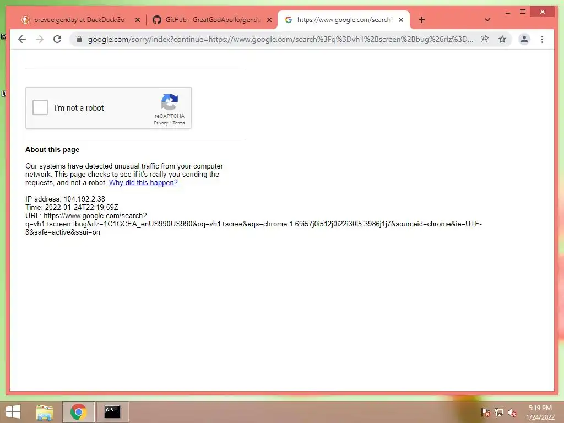Click the About this page heading
564x423 pixels.
click(x=52, y=150)
